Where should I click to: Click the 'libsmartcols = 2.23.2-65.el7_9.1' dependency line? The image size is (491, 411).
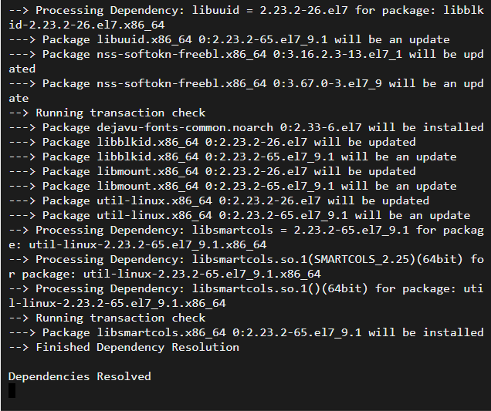(x=246, y=238)
